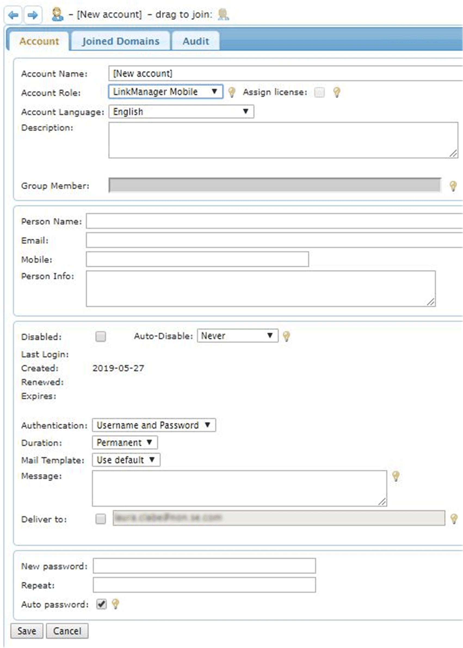Open the Authentication method dropdown

154,425
